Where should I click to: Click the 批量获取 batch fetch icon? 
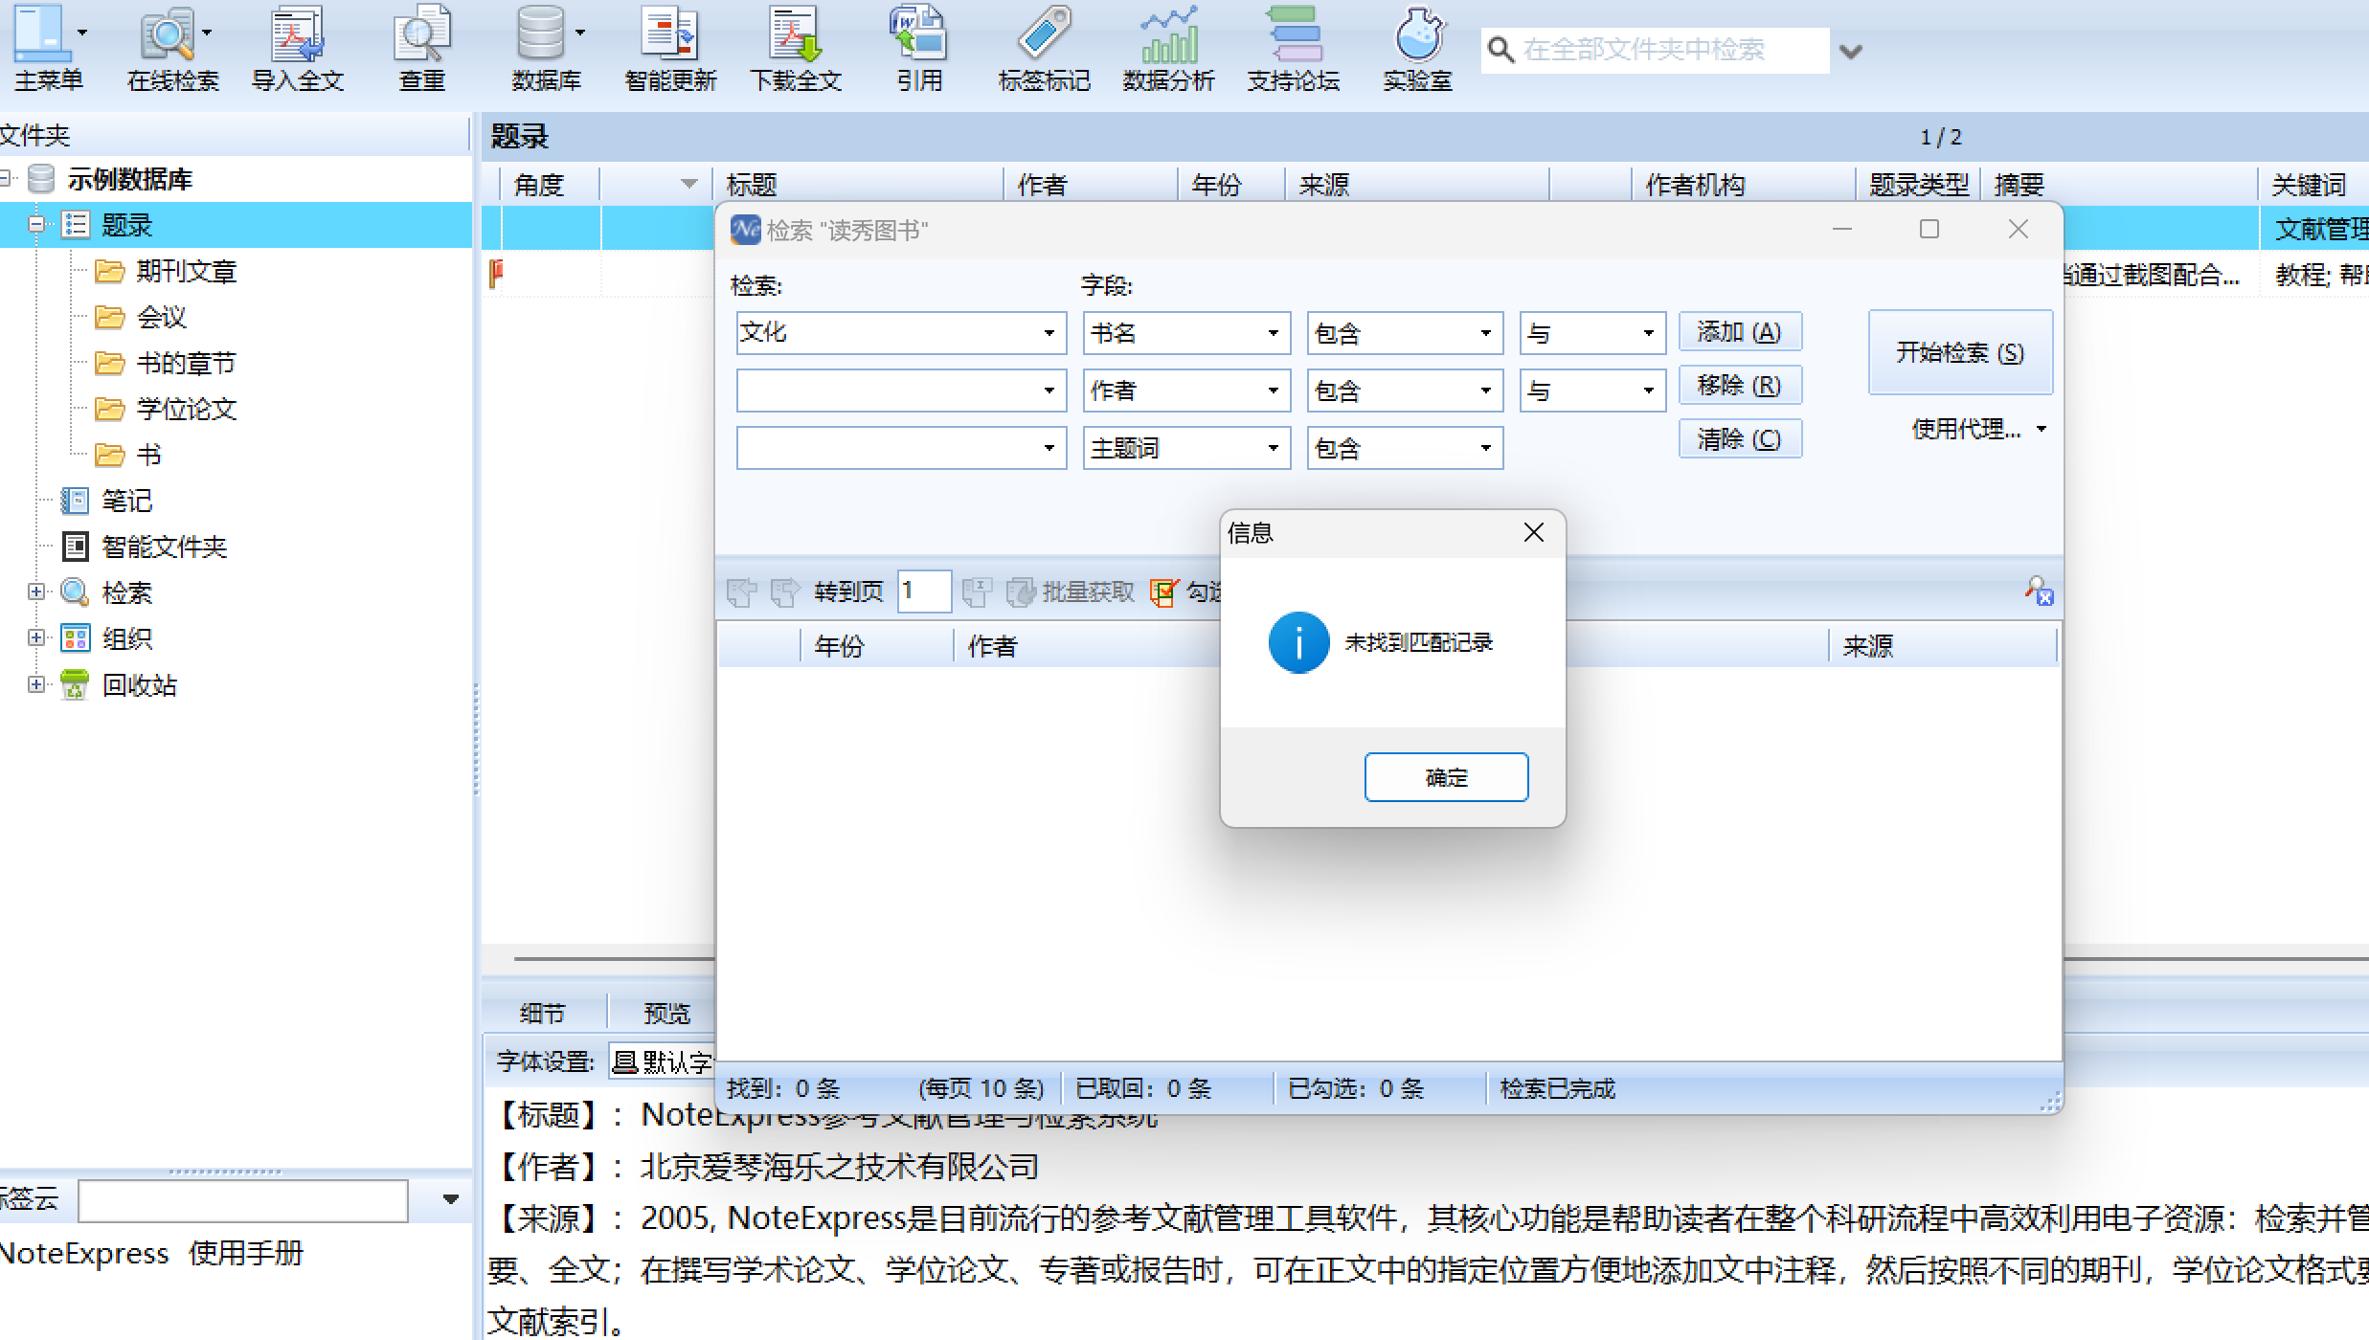(1021, 592)
